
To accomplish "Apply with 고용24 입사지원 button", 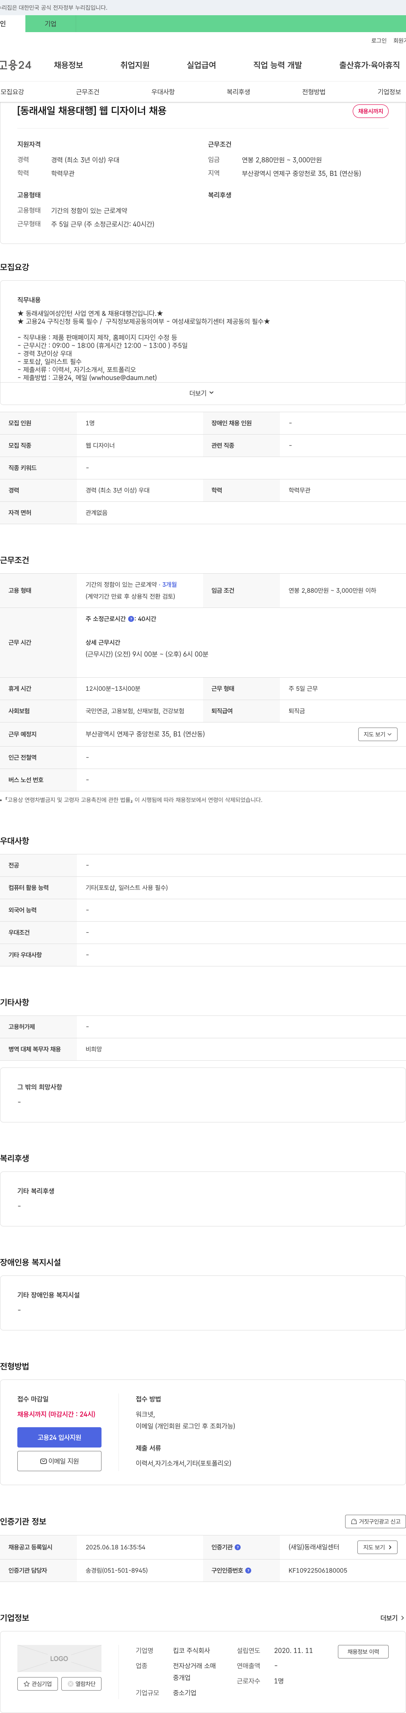I will [x=59, y=1438].
